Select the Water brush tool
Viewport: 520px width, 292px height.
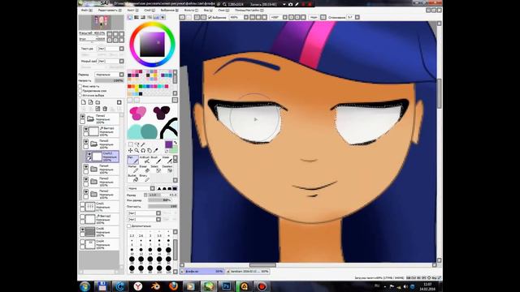[167, 160]
